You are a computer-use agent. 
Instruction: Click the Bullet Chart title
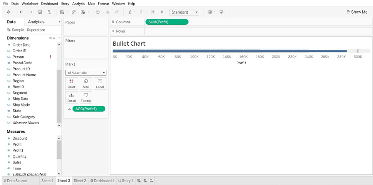tap(129, 44)
